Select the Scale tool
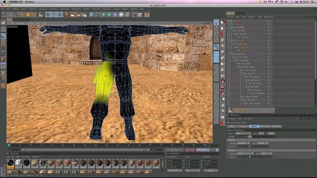Viewport: 317px width, 178px height. [x=28, y=14]
